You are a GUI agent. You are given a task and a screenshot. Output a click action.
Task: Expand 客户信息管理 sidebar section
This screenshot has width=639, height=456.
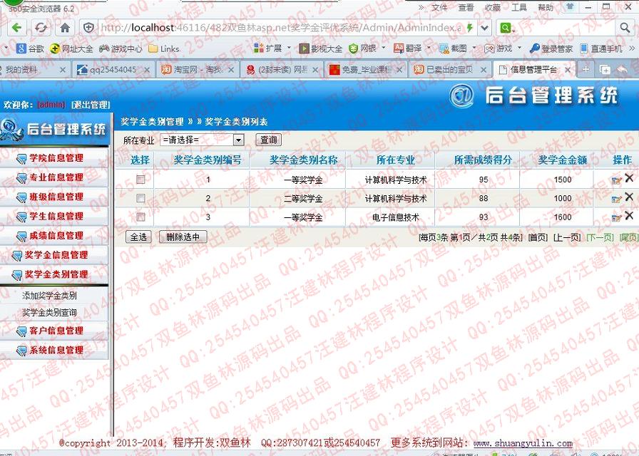pos(54,331)
